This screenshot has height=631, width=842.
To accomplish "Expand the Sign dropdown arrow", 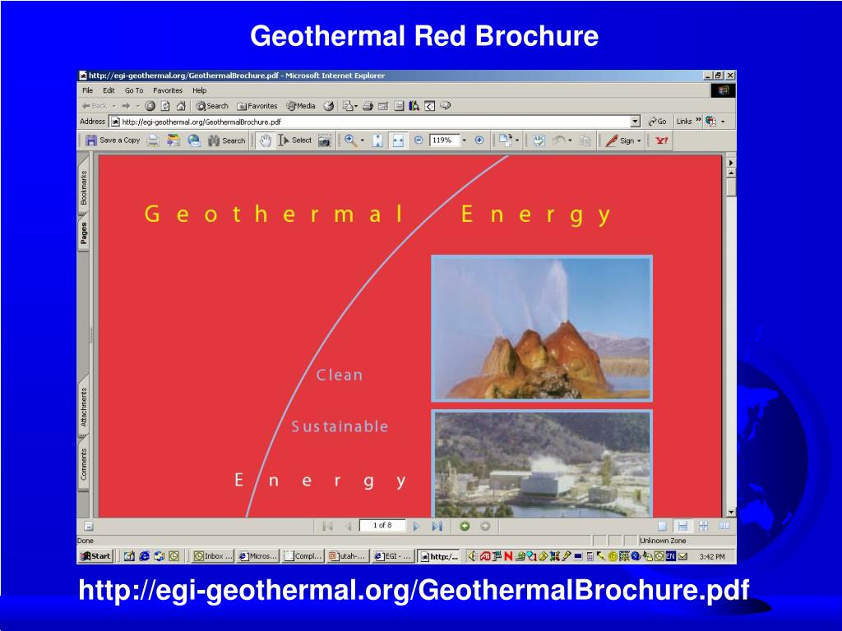I will click(x=639, y=141).
